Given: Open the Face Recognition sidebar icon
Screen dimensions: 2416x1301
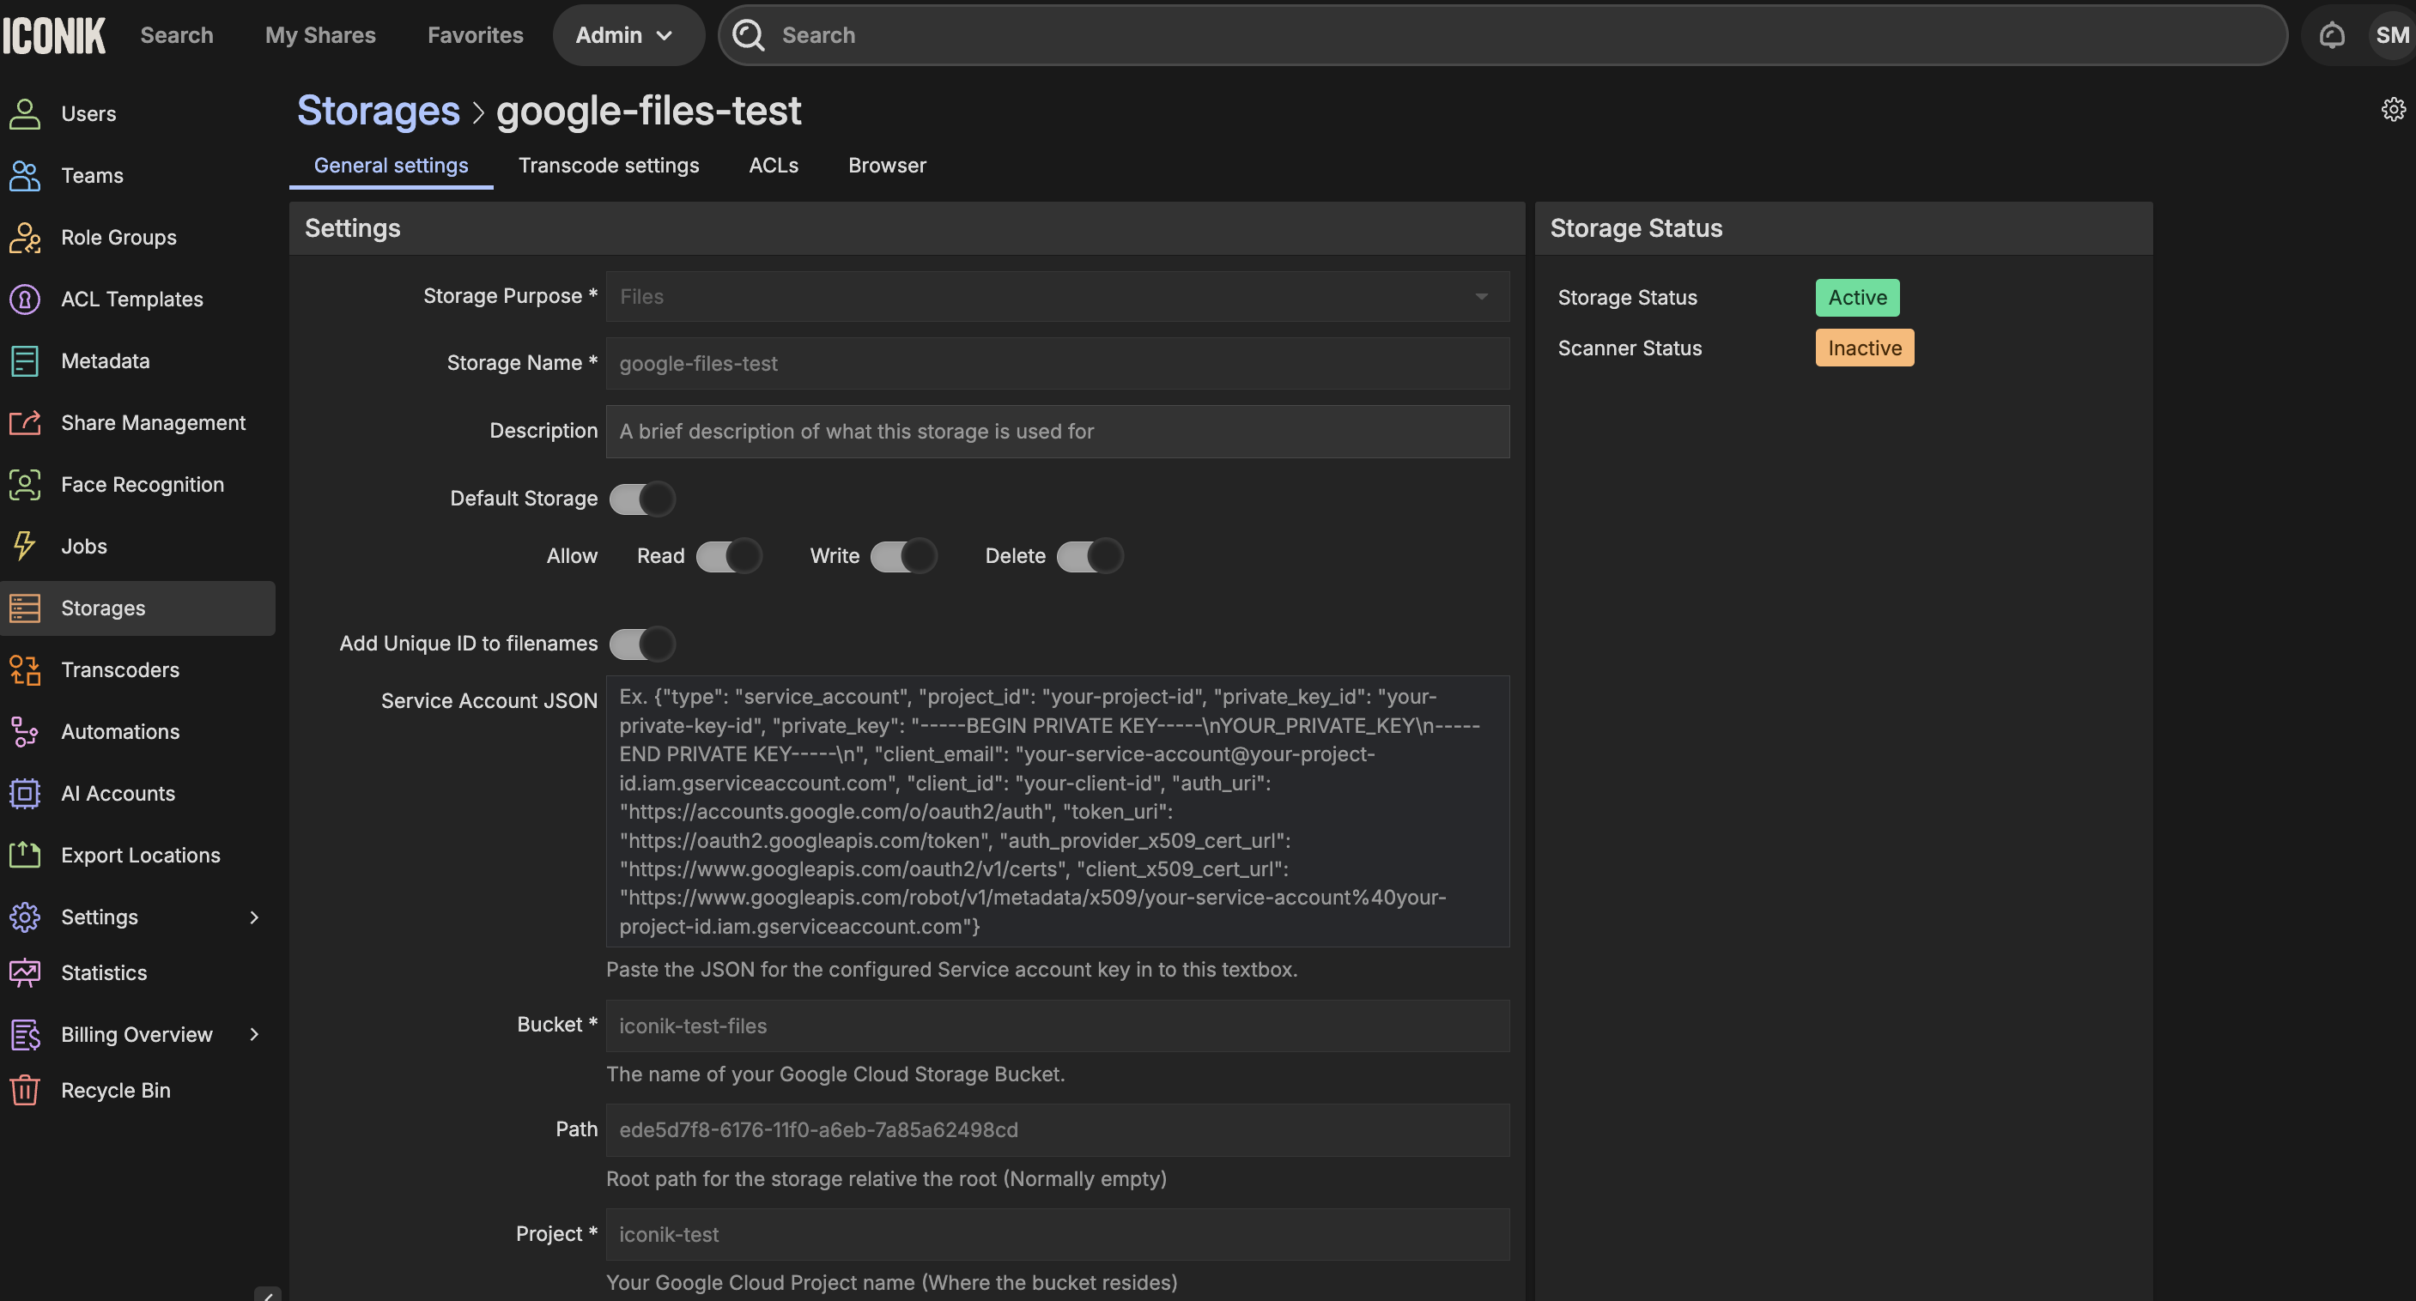Looking at the screenshot, I should tap(24, 485).
